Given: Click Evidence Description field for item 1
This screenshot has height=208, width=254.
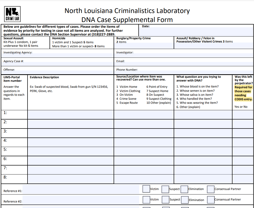Looking at the screenshot, I should tap(71, 115).
